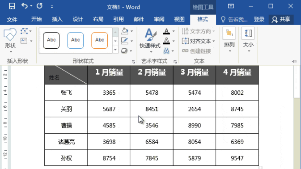Click the Text Fill color A icon
301x169 pixels.
coord(166,31)
